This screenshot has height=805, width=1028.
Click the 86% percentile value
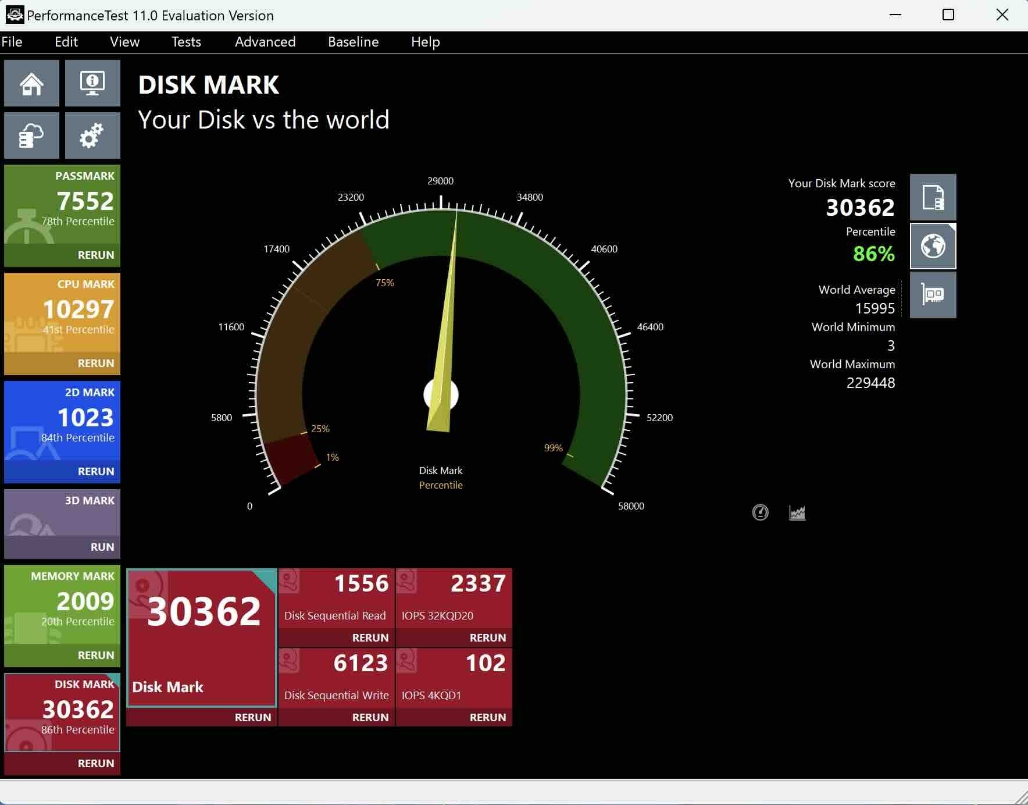click(873, 254)
